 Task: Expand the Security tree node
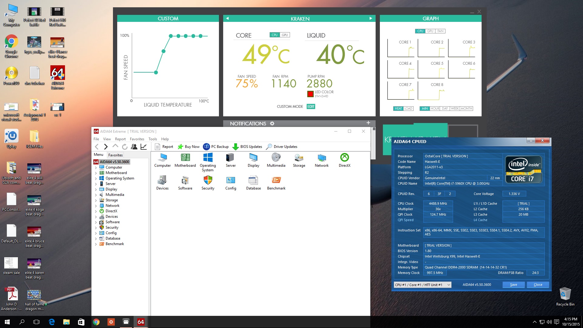(96, 228)
